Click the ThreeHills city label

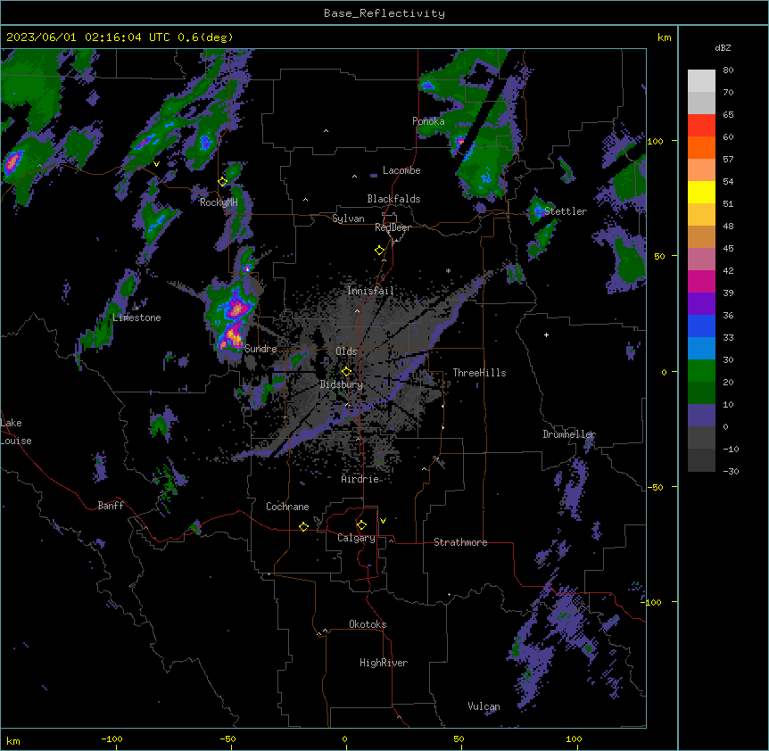(479, 373)
